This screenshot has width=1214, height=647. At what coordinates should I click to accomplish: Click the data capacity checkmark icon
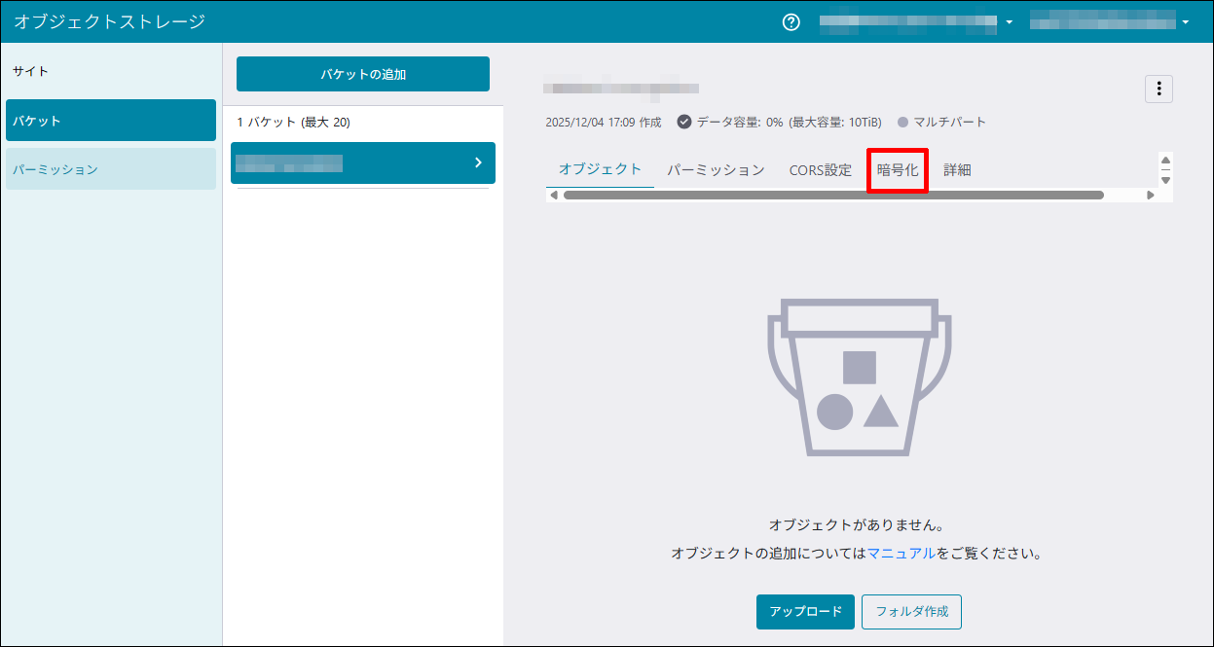[684, 123]
